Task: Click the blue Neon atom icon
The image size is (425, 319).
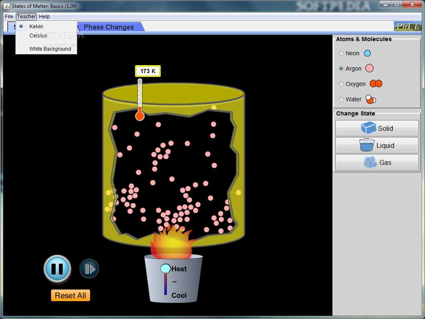Action: coord(367,53)
